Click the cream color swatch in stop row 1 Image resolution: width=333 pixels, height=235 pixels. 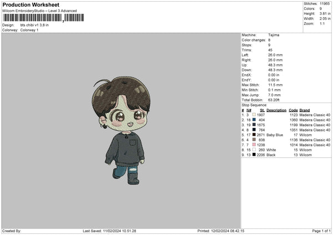pos(254,115)
